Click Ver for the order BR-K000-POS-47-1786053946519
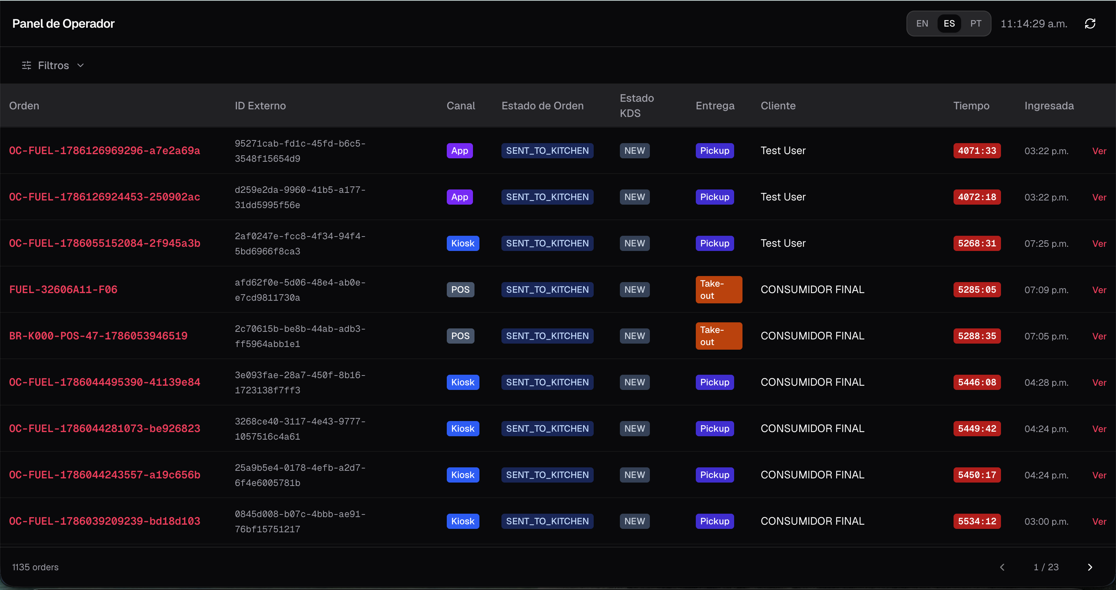Viewport: 1116px width, 590px height. 1099,336
